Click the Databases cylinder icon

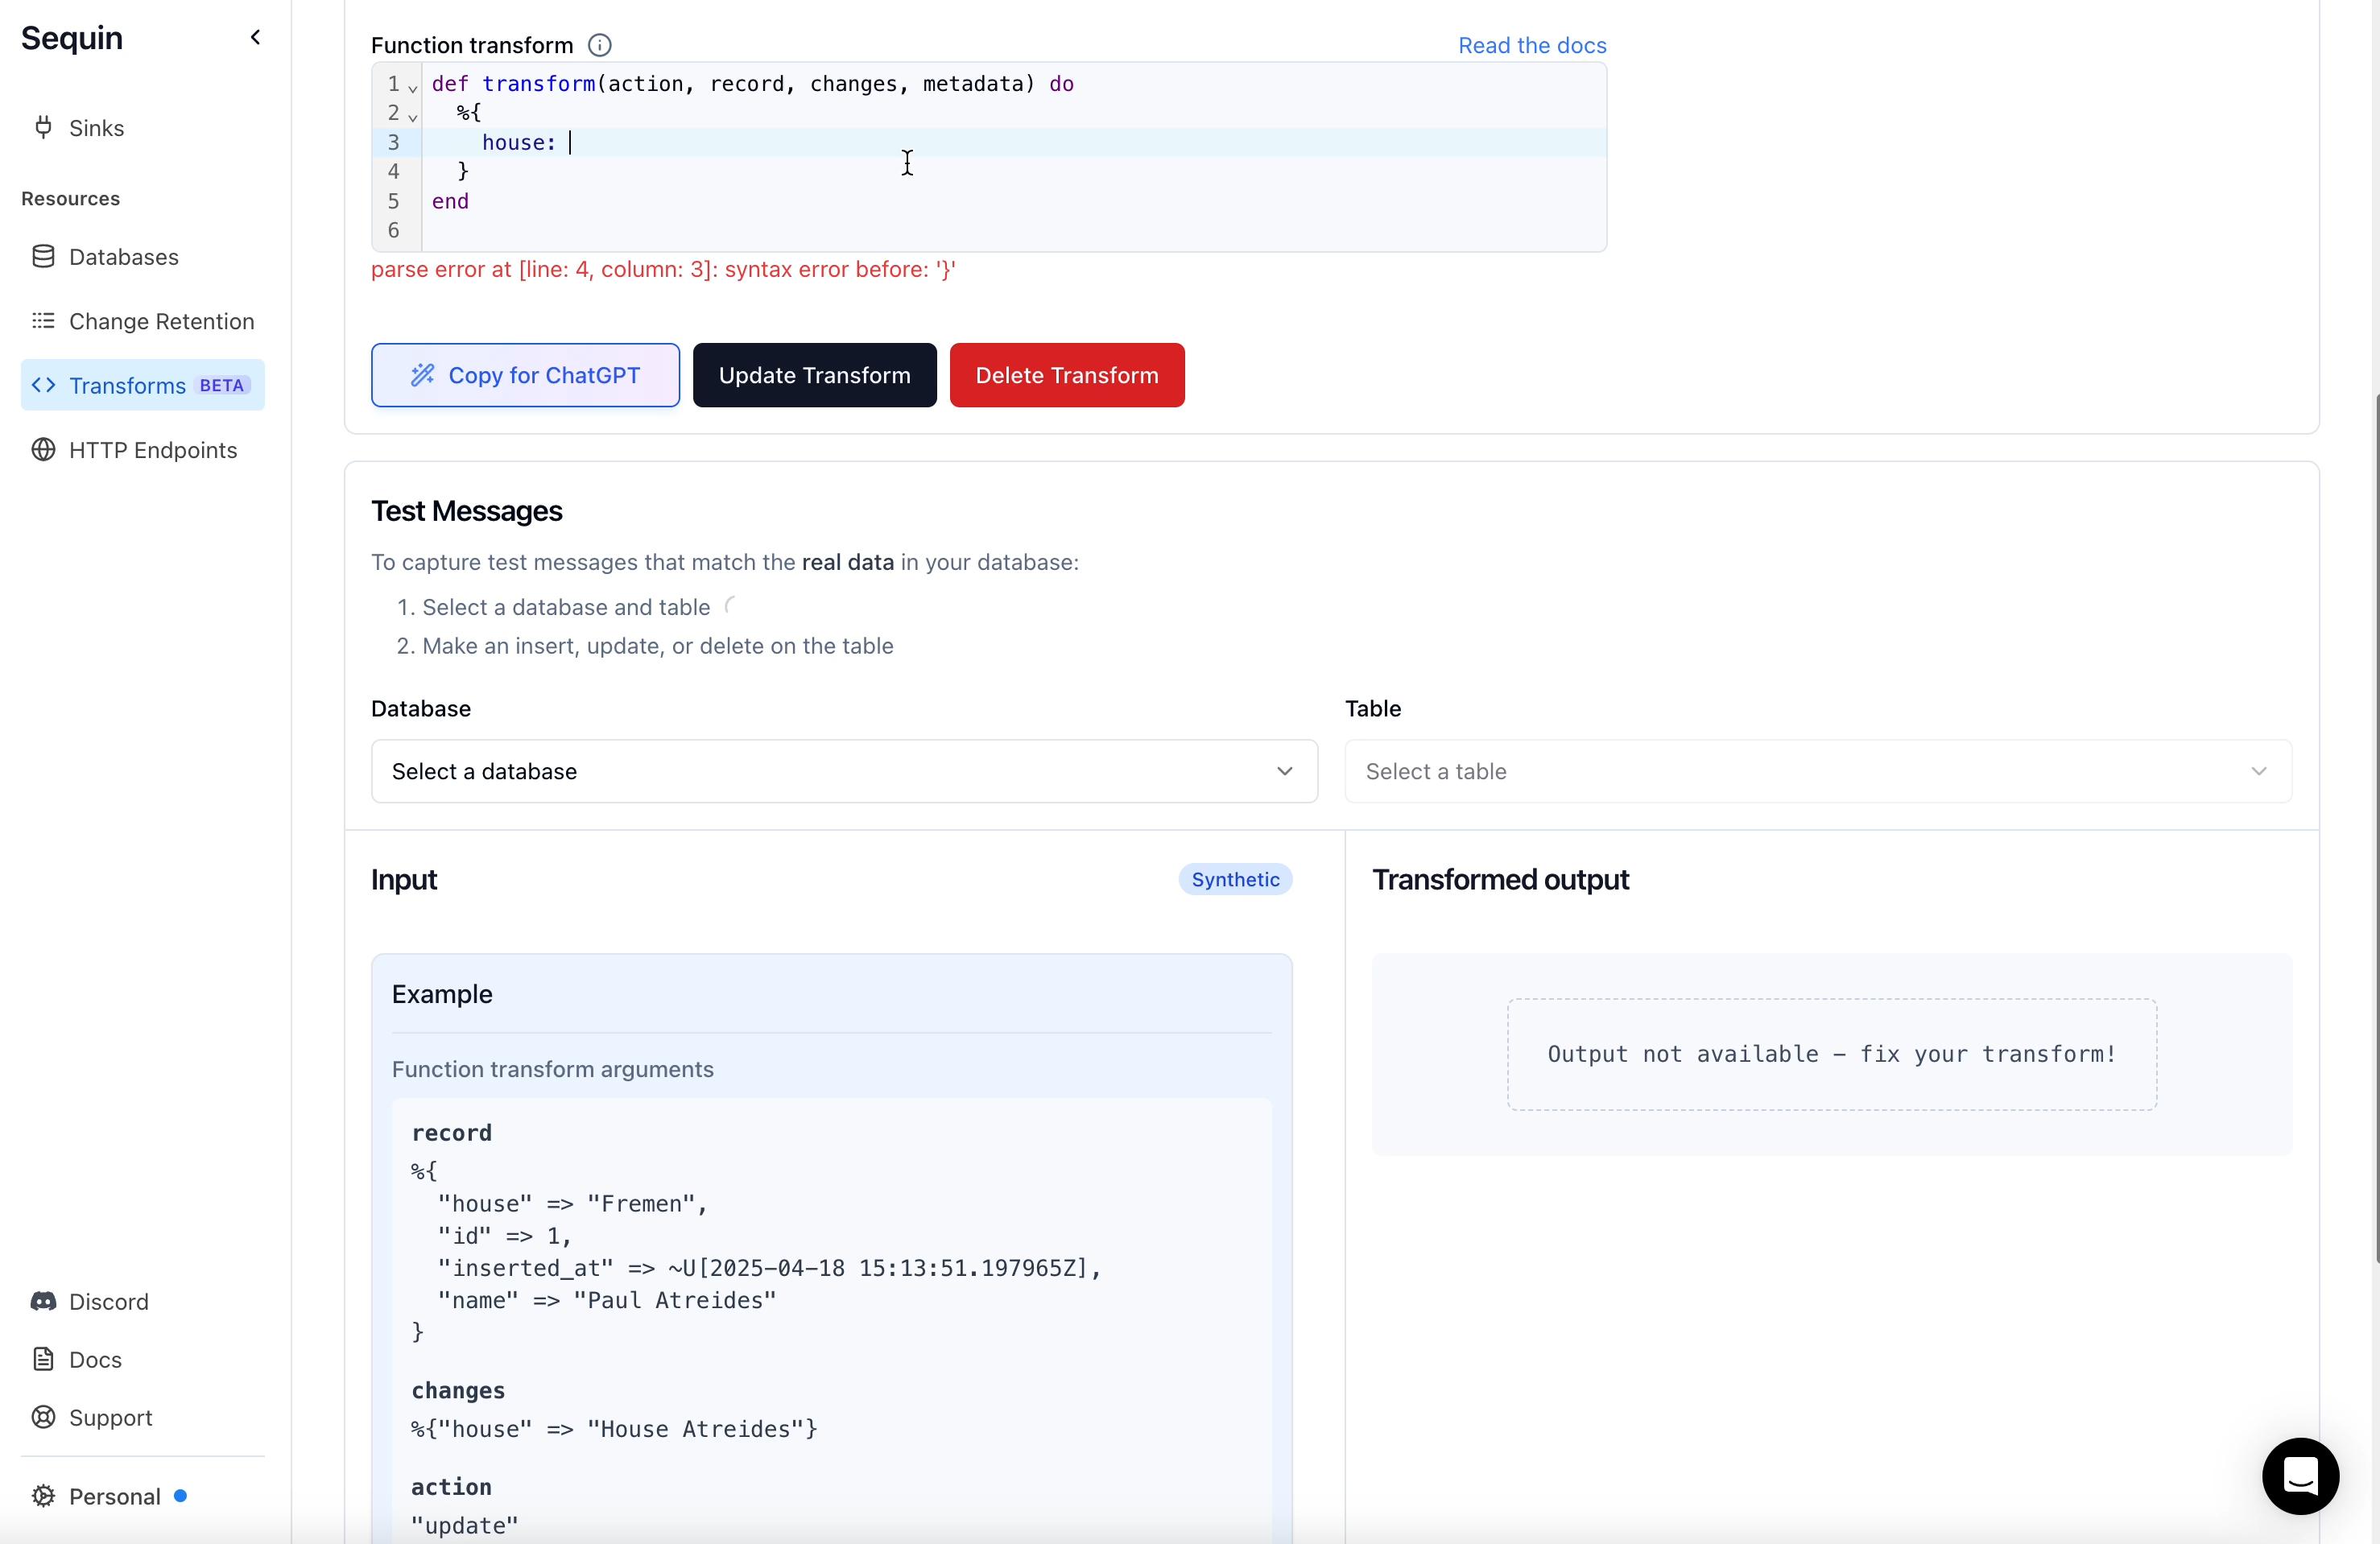point(43,257)
